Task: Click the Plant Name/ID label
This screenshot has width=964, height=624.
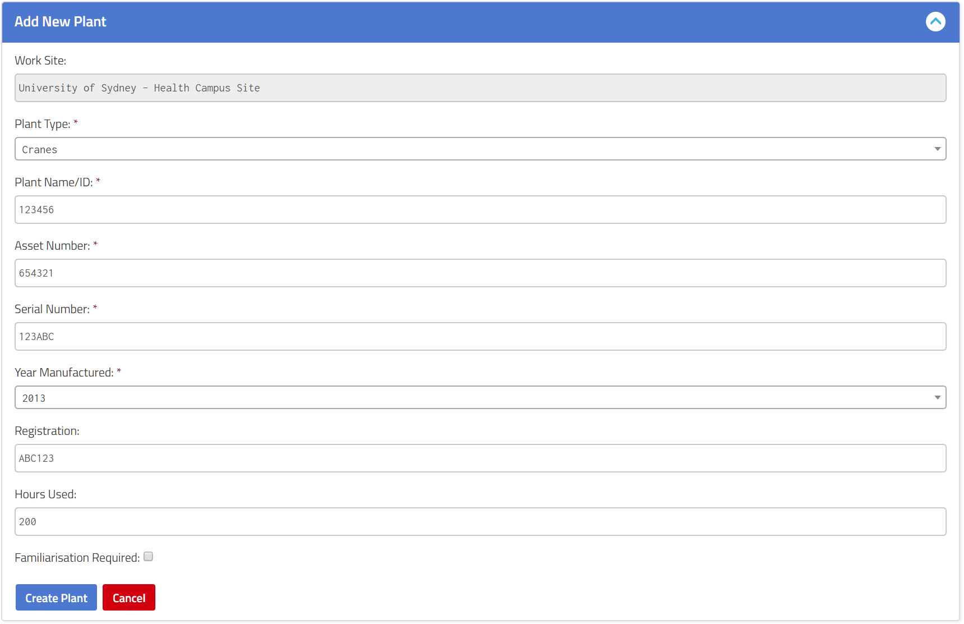Action: tap(54, 182)
